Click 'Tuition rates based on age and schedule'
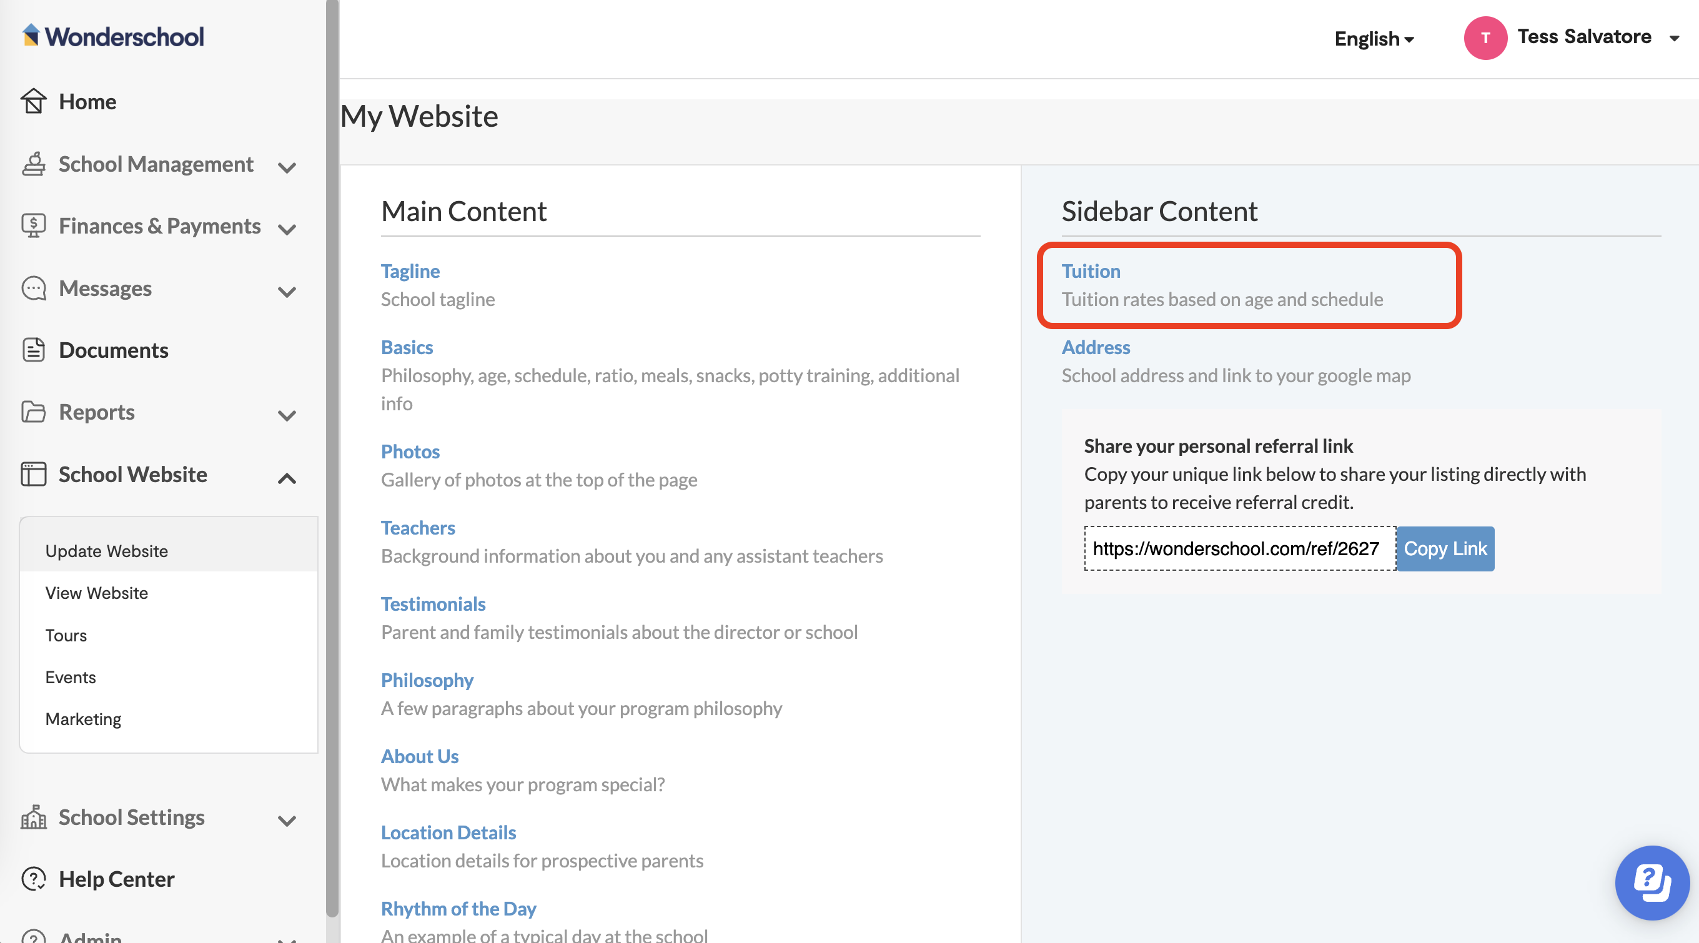1699x943 pixels. pos(1222,299)
